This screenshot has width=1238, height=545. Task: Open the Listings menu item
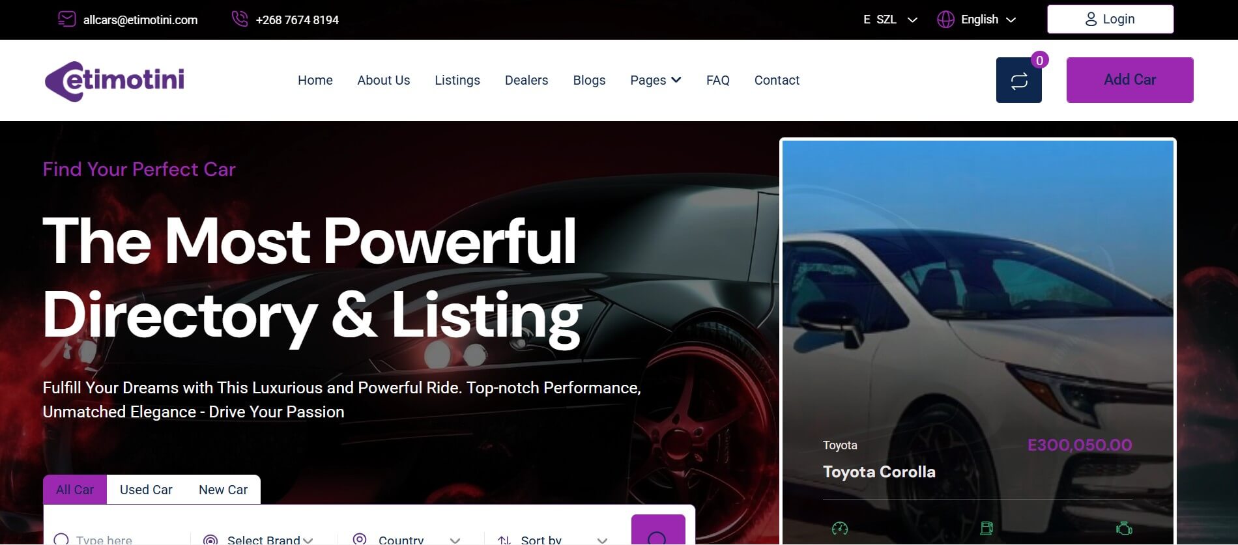pyautogui.click(x=457, y=80)
